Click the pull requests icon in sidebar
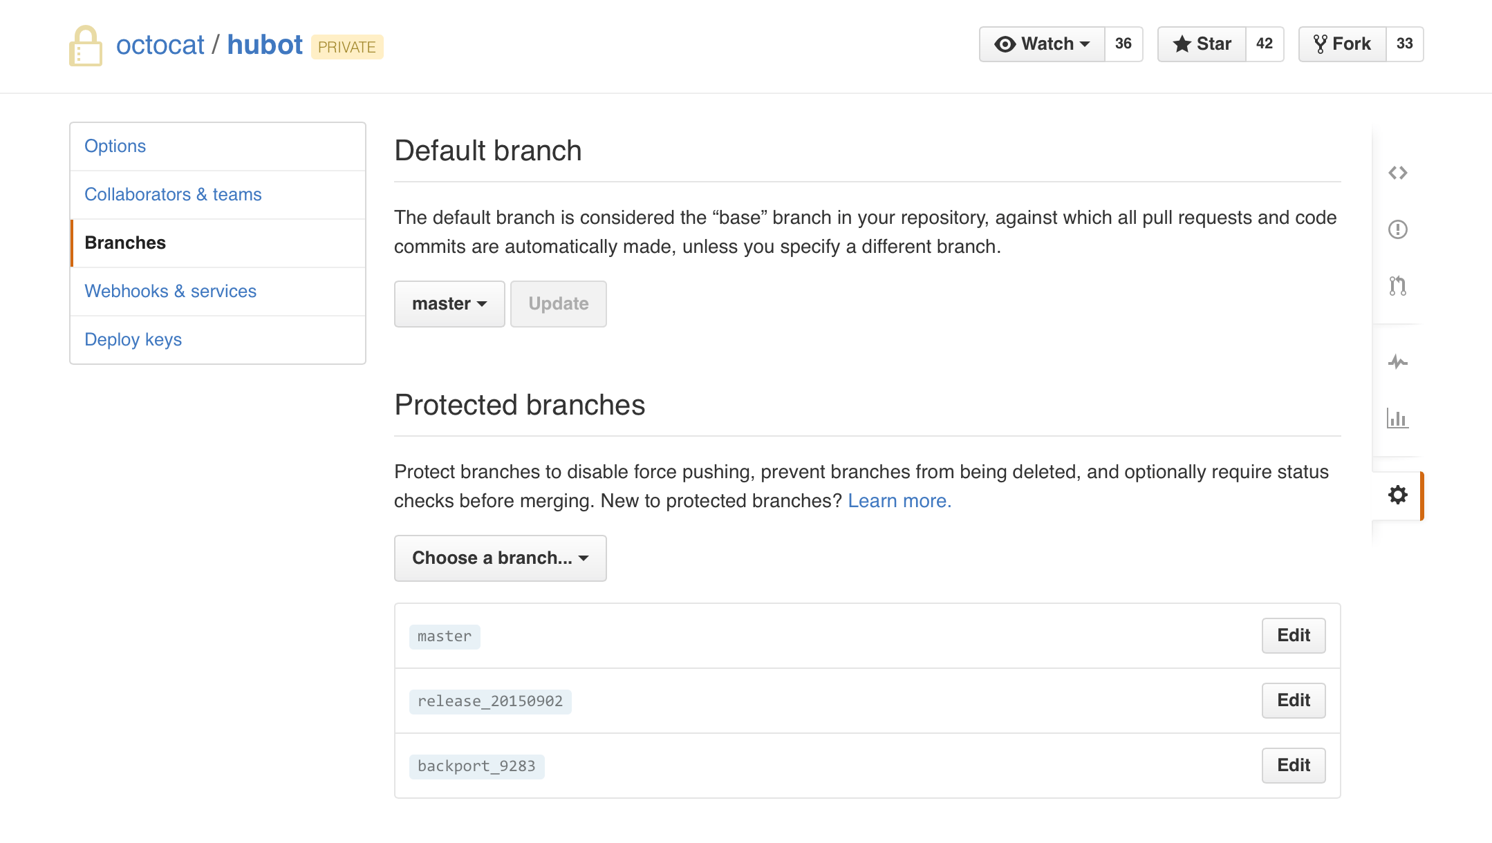1492x843 pixels. point(1397,286)
